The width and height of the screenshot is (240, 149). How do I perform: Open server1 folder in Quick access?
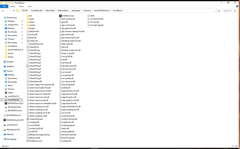pos(9,53)
